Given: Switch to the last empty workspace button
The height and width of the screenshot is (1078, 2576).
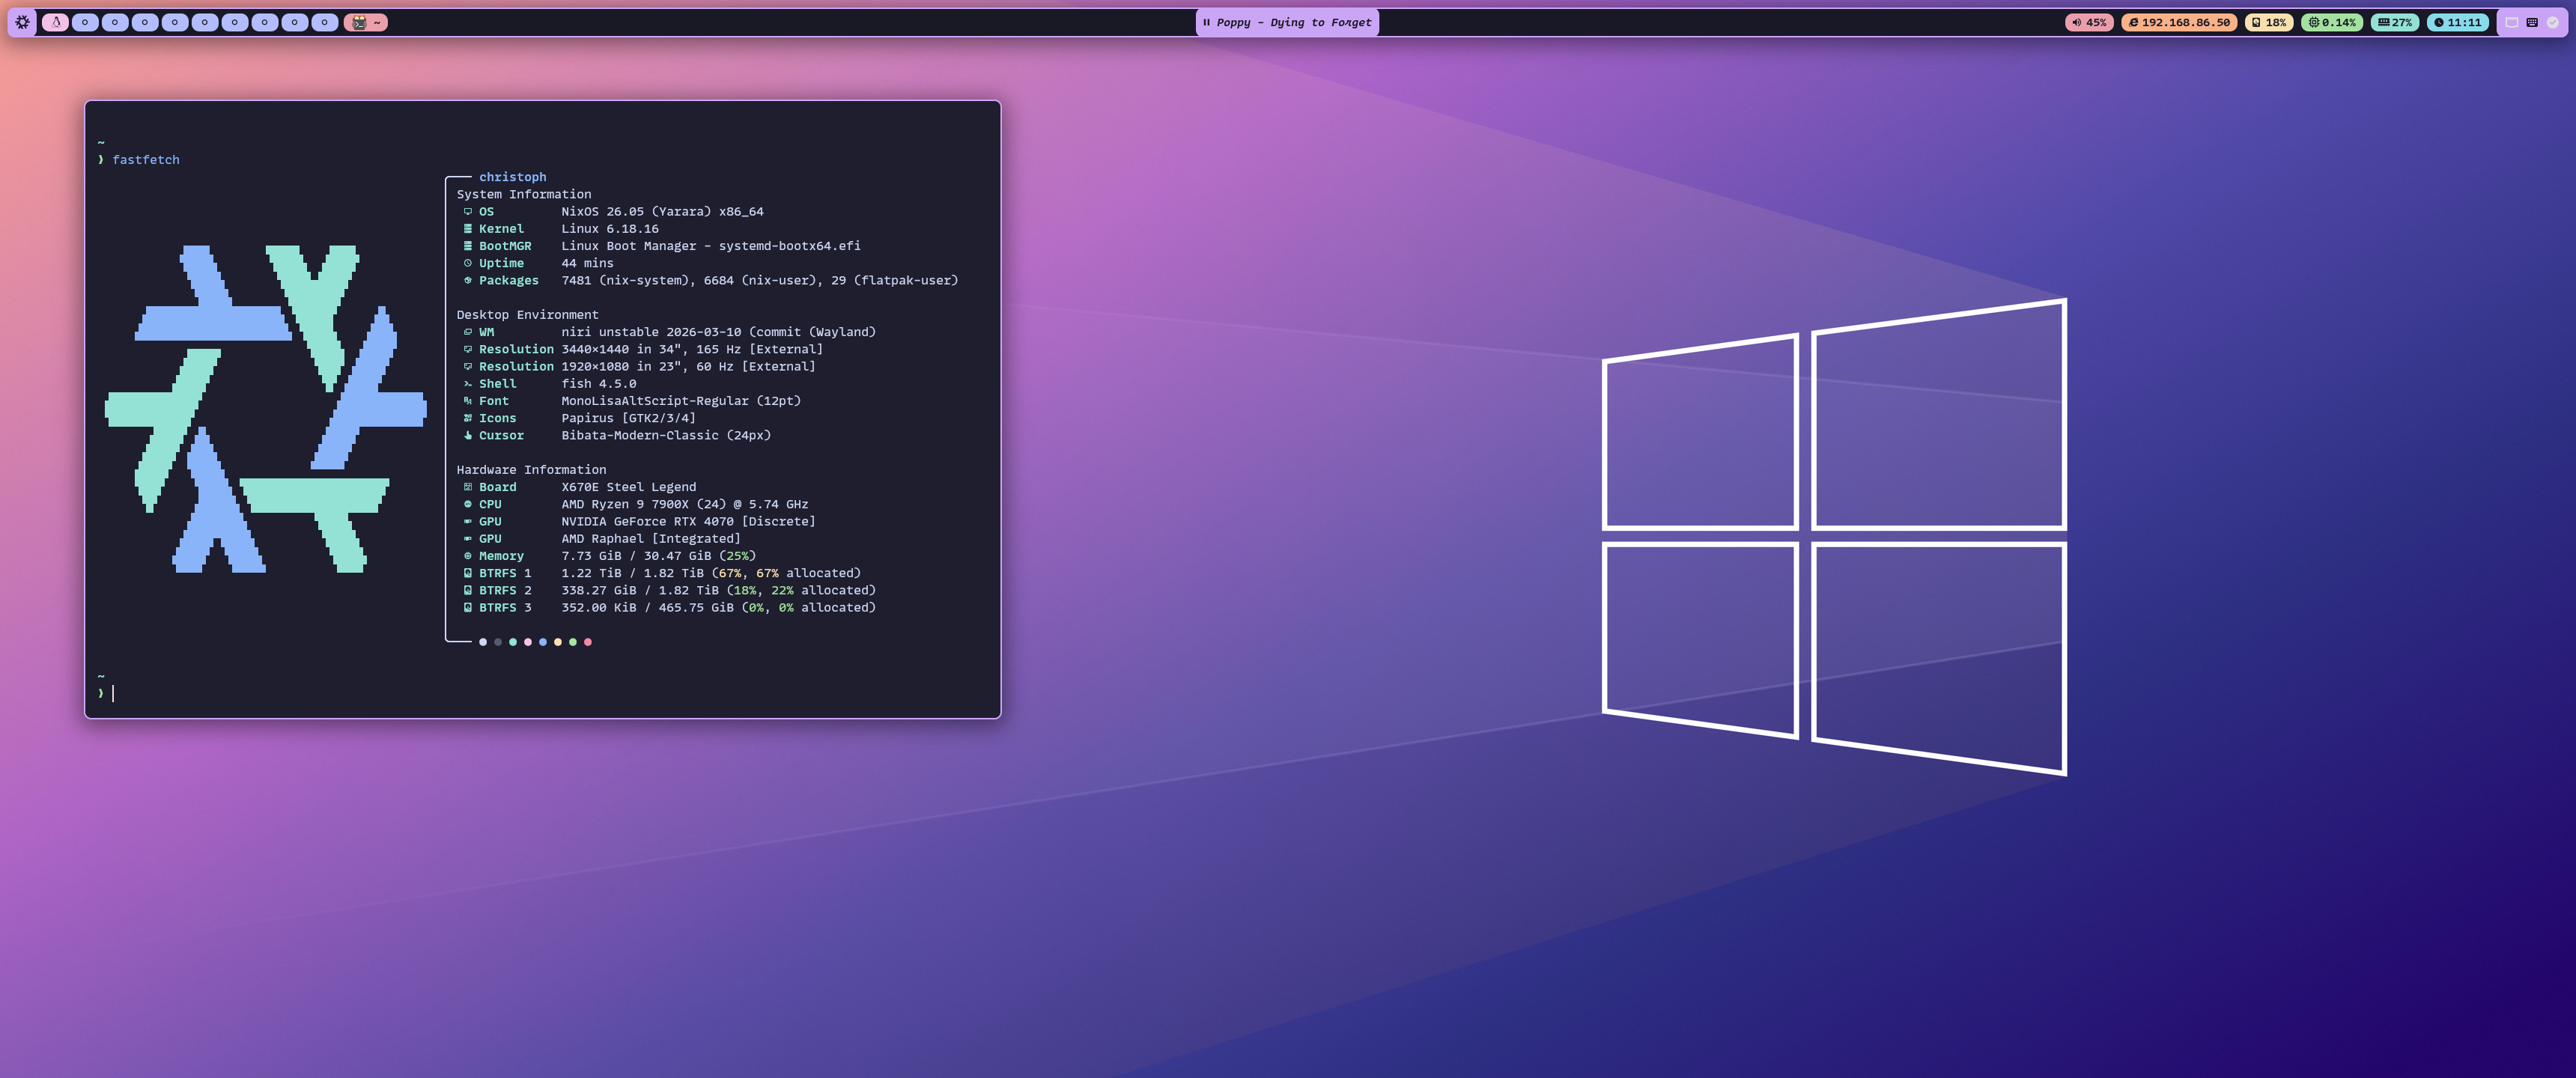Looking at the screenshot, I should pos(324,22).
